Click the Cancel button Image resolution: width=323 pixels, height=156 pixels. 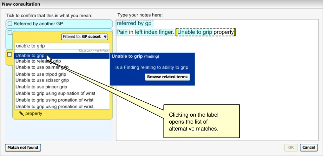point(308,147)
